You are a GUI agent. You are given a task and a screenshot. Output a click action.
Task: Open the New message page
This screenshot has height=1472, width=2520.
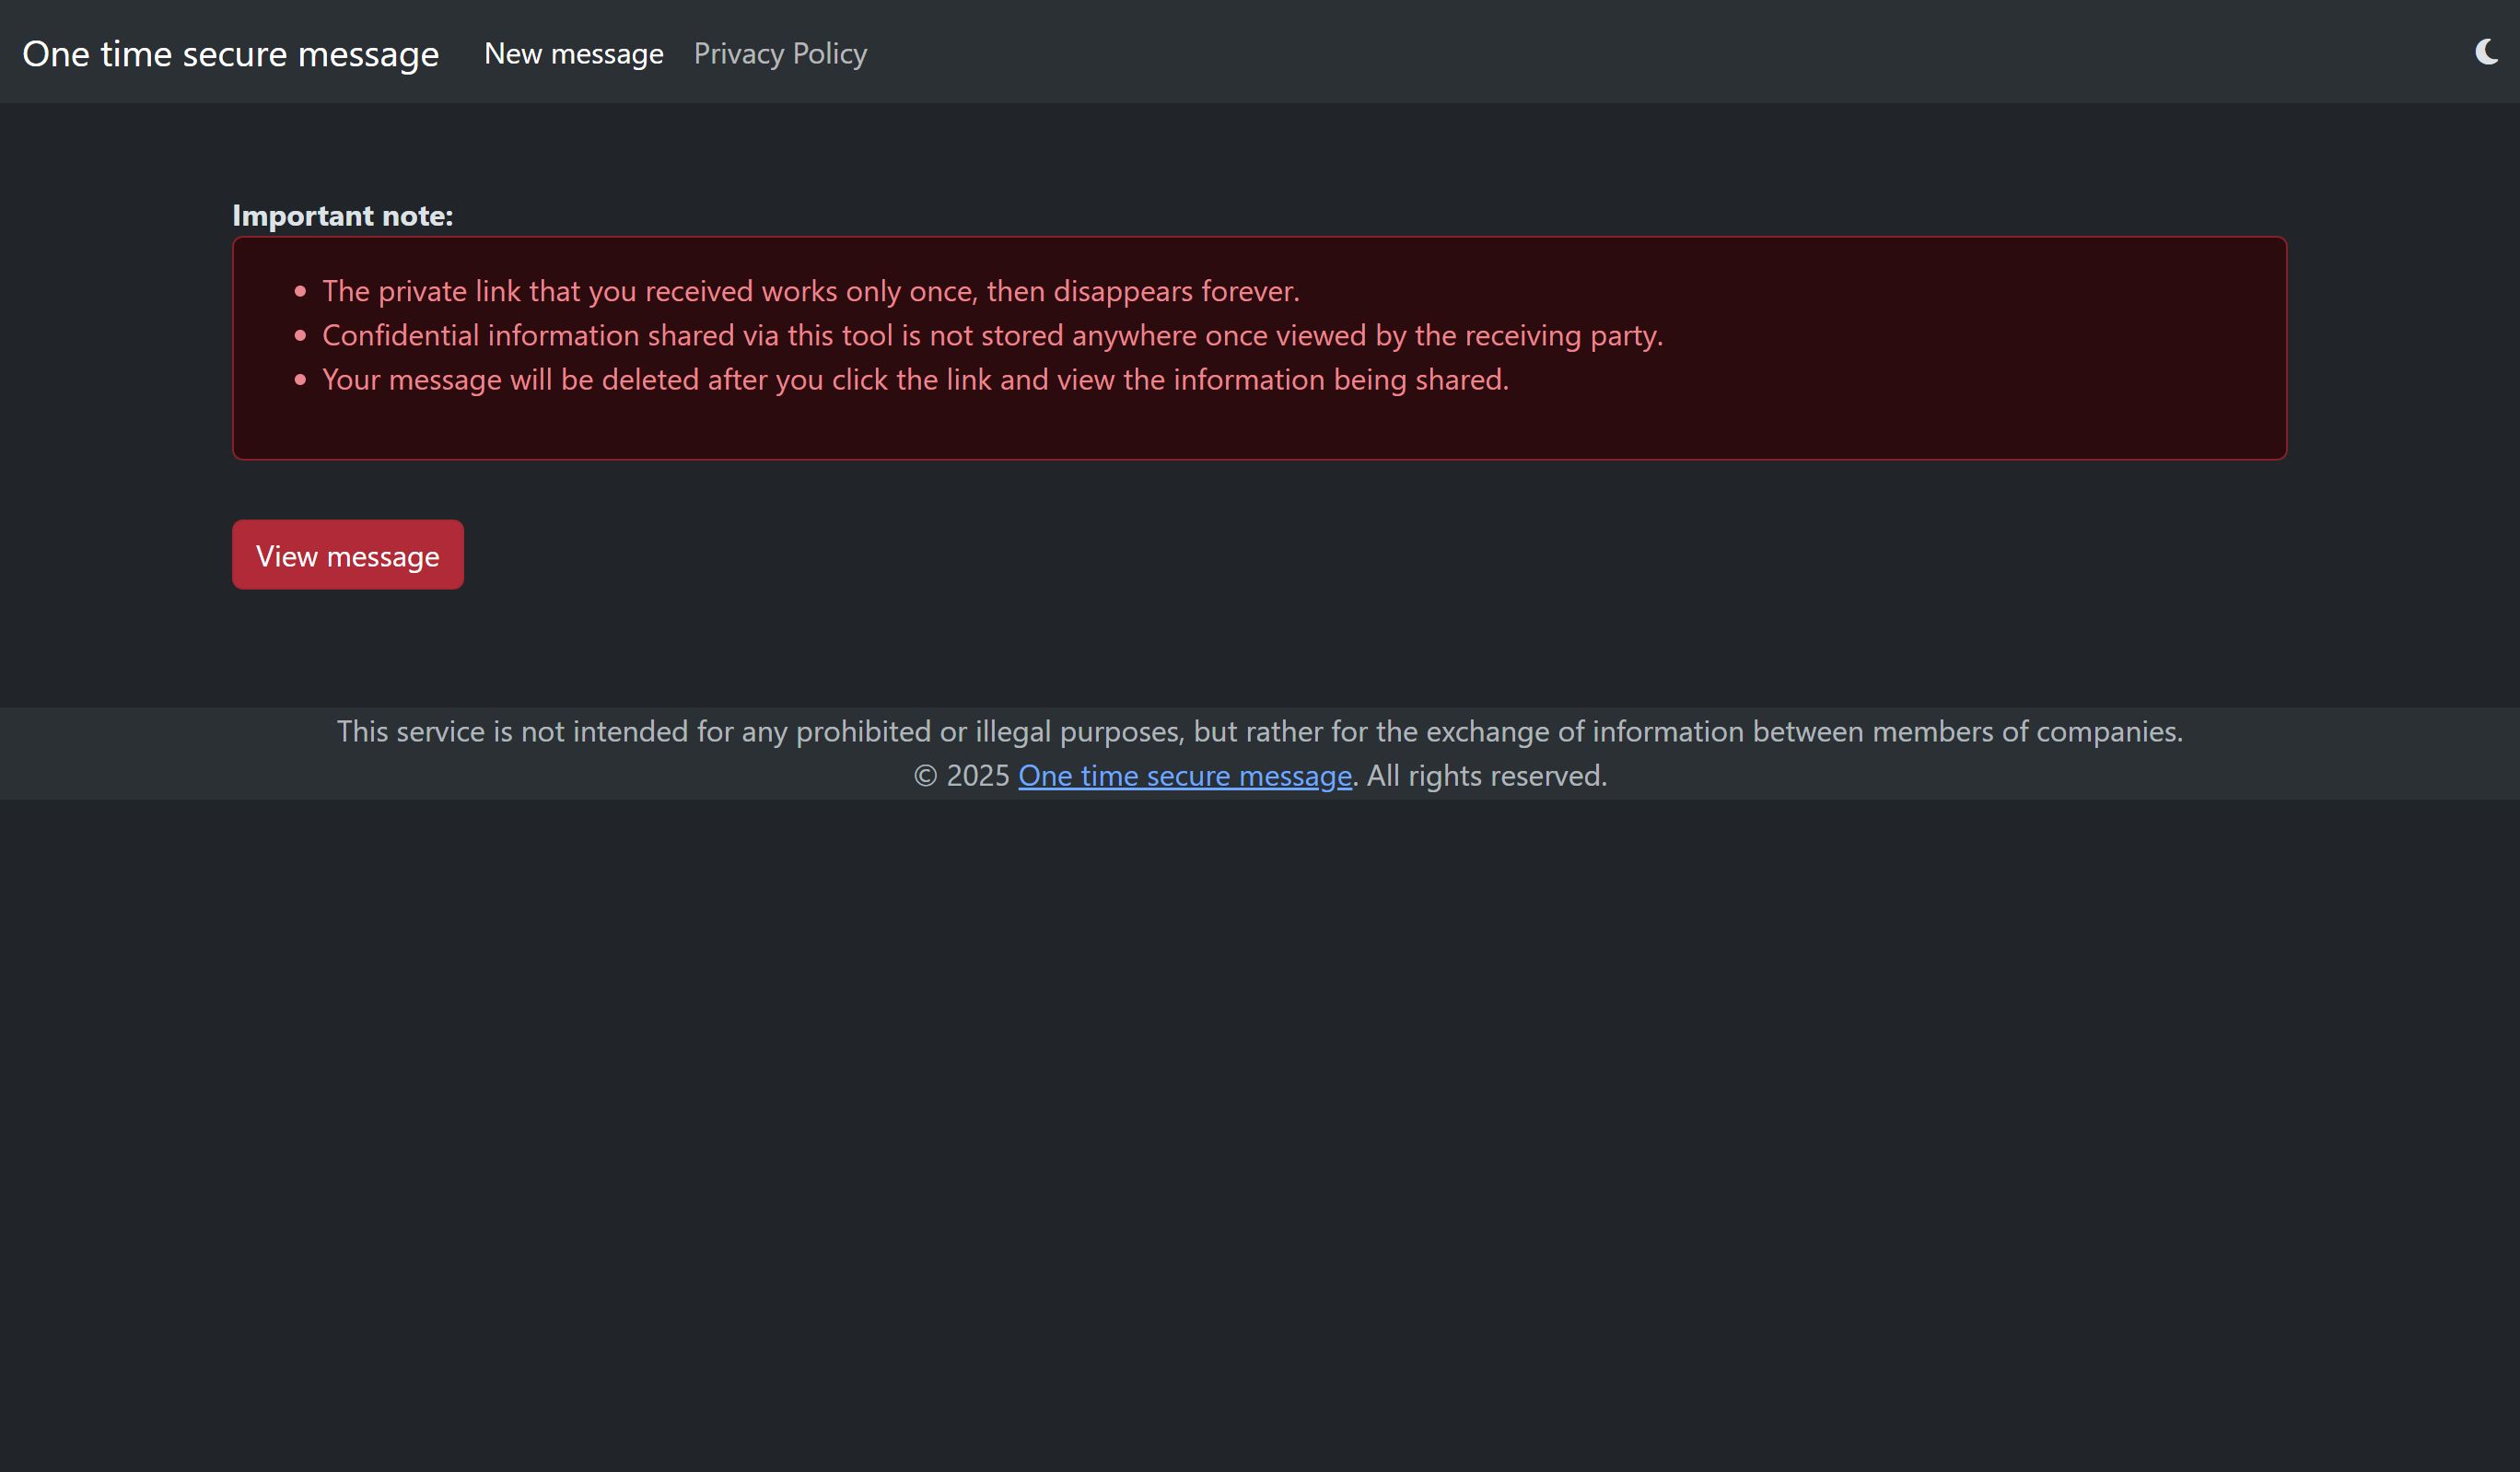[573, 54]
